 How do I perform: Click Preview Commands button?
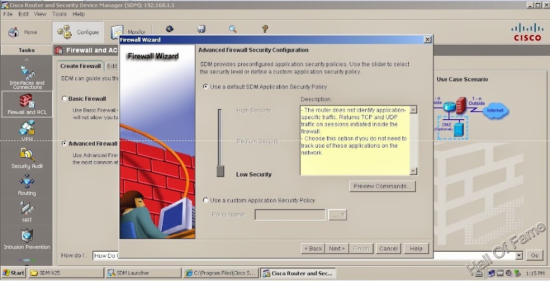[382, 186]
